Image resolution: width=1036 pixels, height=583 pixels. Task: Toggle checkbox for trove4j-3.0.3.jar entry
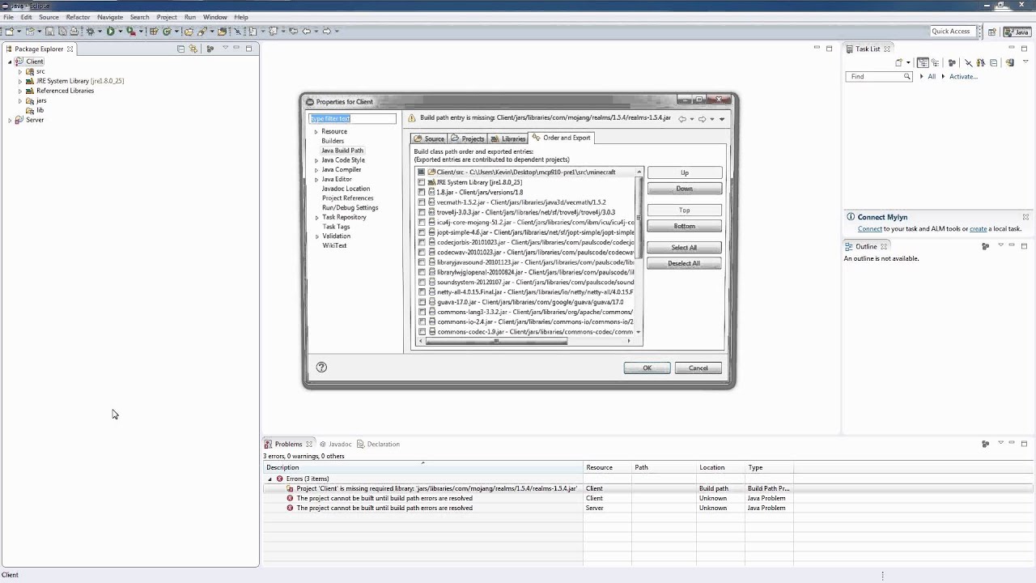click(x=422, y=212)
